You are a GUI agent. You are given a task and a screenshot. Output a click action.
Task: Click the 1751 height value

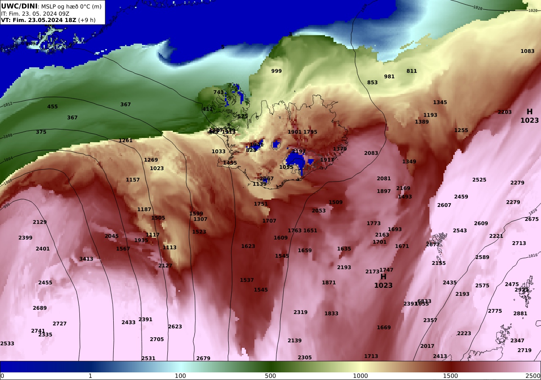(261, 204)
